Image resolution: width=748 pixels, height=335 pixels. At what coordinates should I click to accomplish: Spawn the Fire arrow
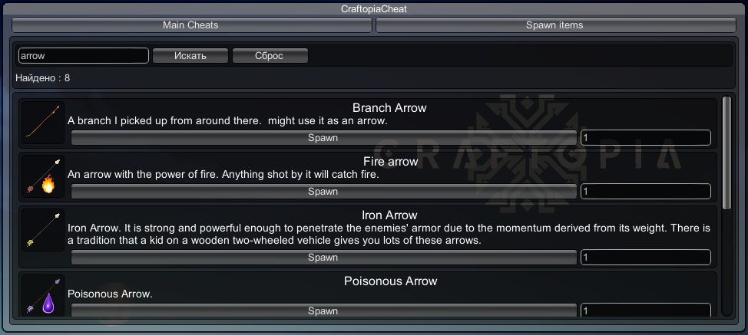pos(323,192)
